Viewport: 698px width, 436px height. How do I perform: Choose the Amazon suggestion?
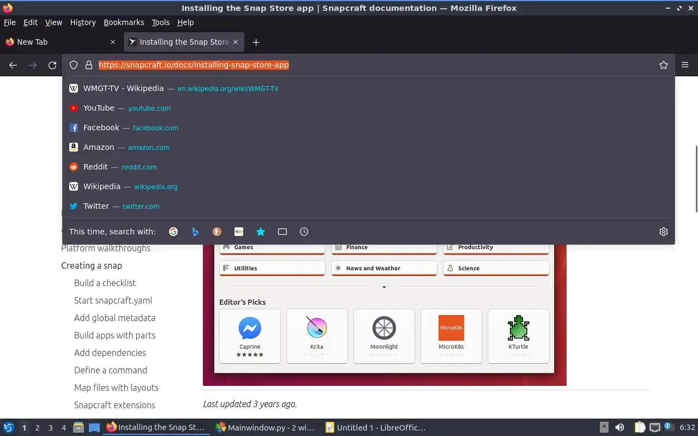369,147
